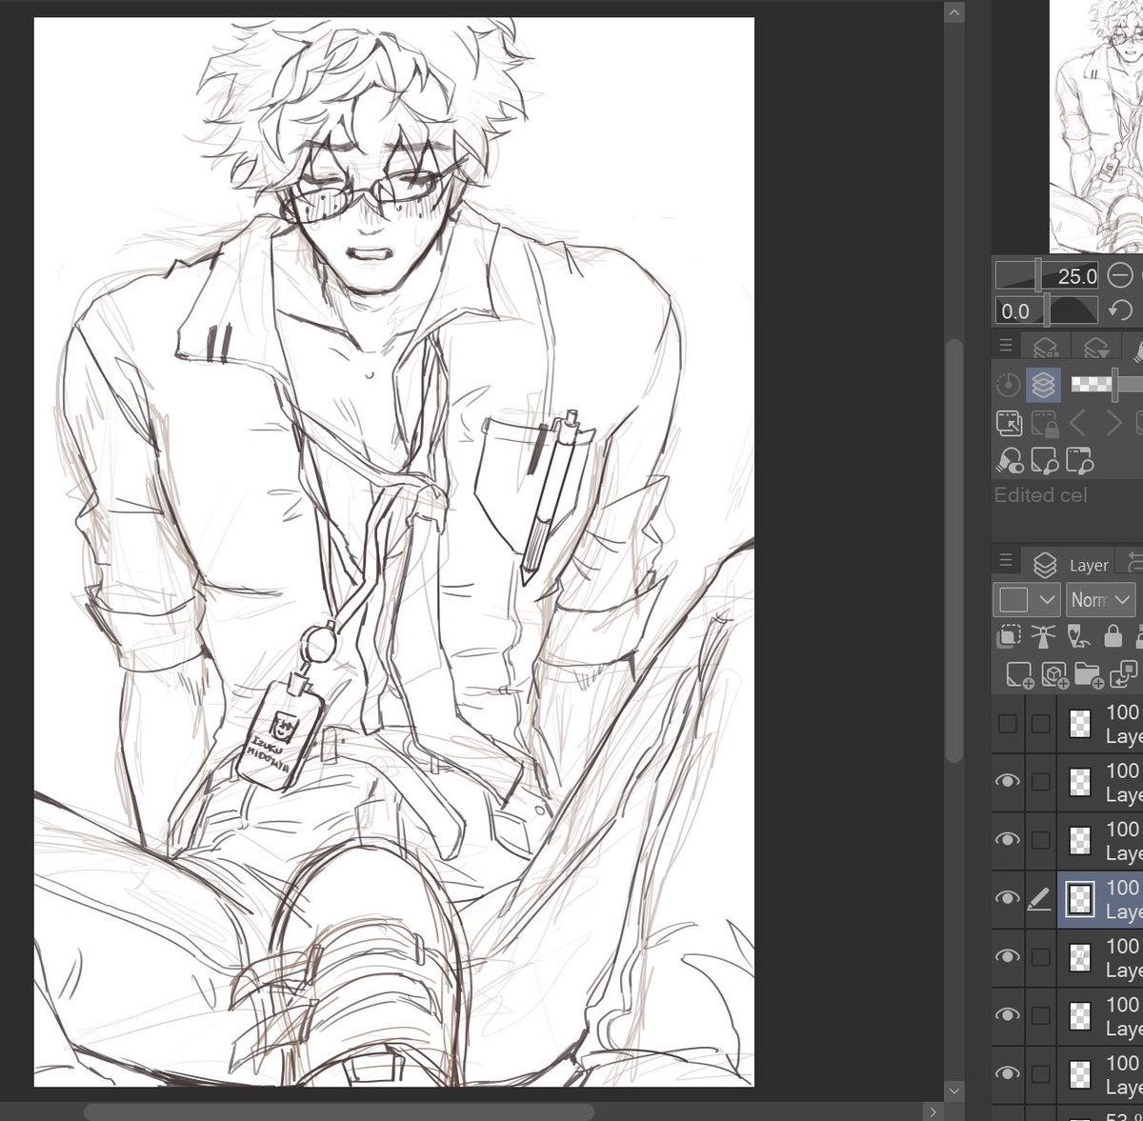Tick the third layer's checkbox beside its eye

[x=1041, y=840]
